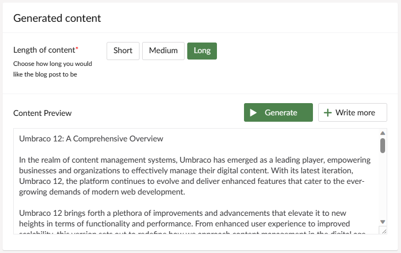Click the plus icon beside Write more
401x253 pixels.
tap(328, 113)
